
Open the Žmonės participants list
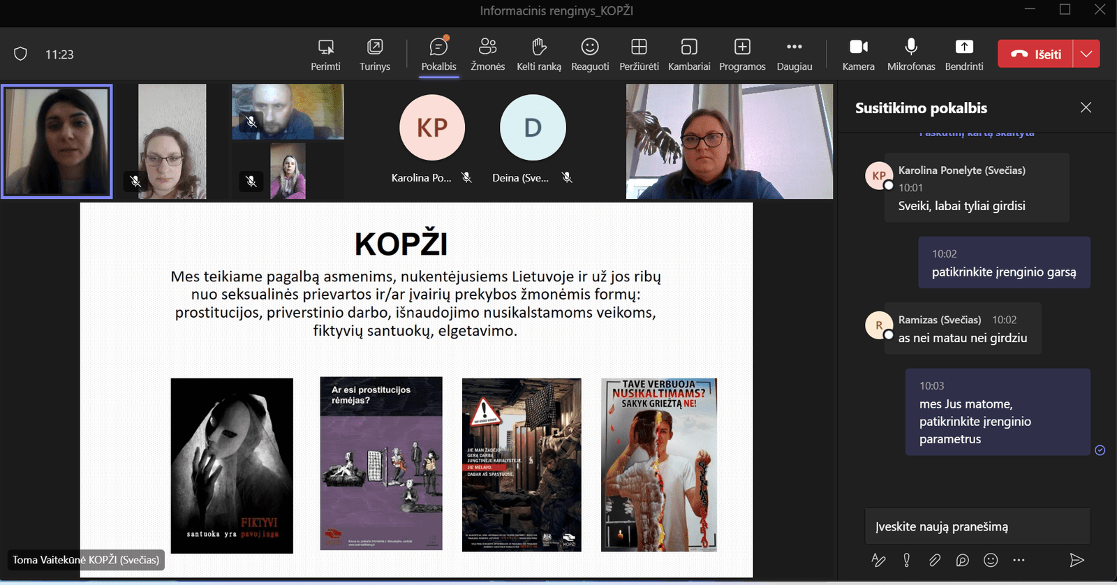click(x=487, y=54)
